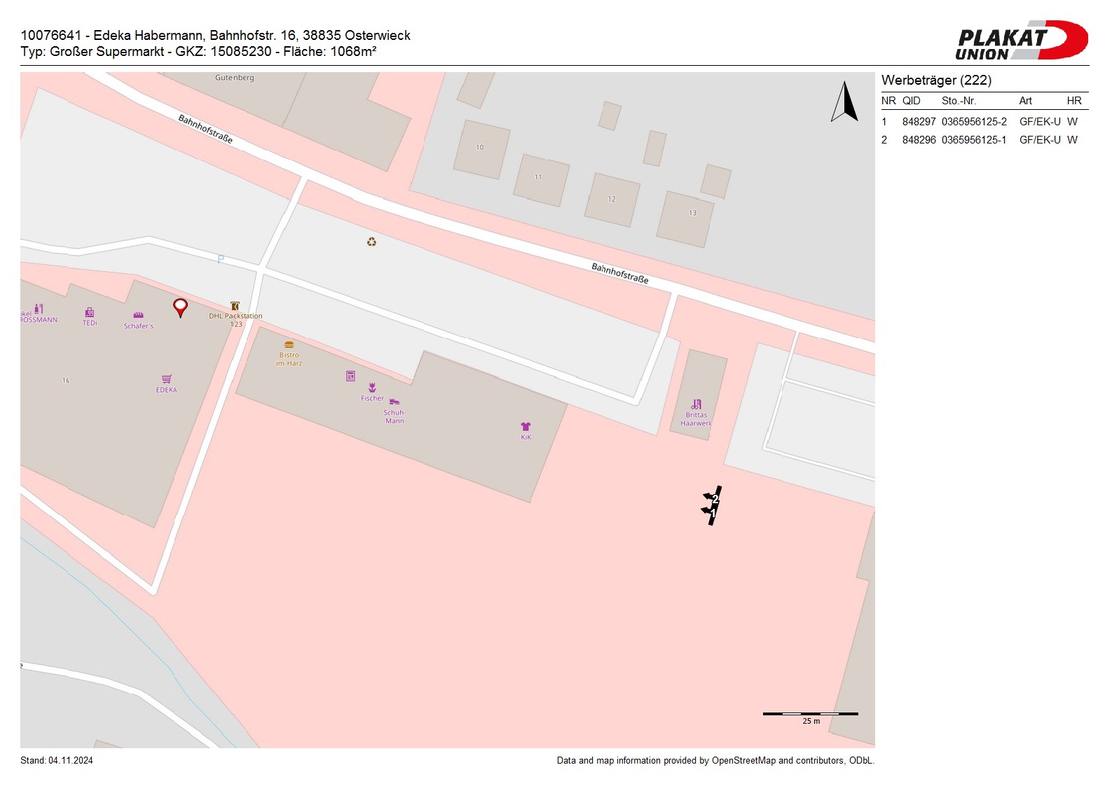Viewport: 1112px width, 786px height.
Task: Click the 25 m scale bar
Action: tap(810, 714)
